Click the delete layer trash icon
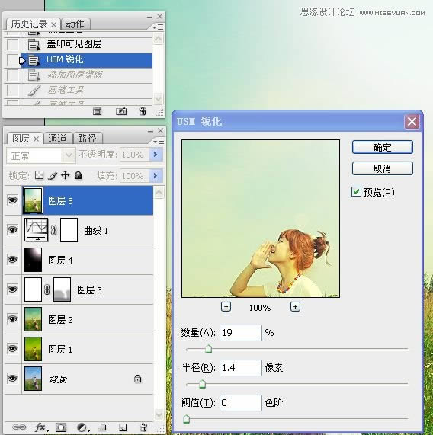Image resolution: width=433 pixels, height=435 pixels. [x=143, y=427]
